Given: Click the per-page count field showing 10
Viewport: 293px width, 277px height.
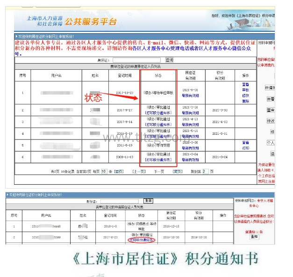Looking at the screenshot, I should [104, 171].
